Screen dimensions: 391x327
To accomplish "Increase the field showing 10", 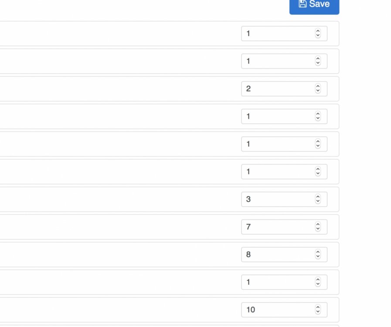I will 318,307.
